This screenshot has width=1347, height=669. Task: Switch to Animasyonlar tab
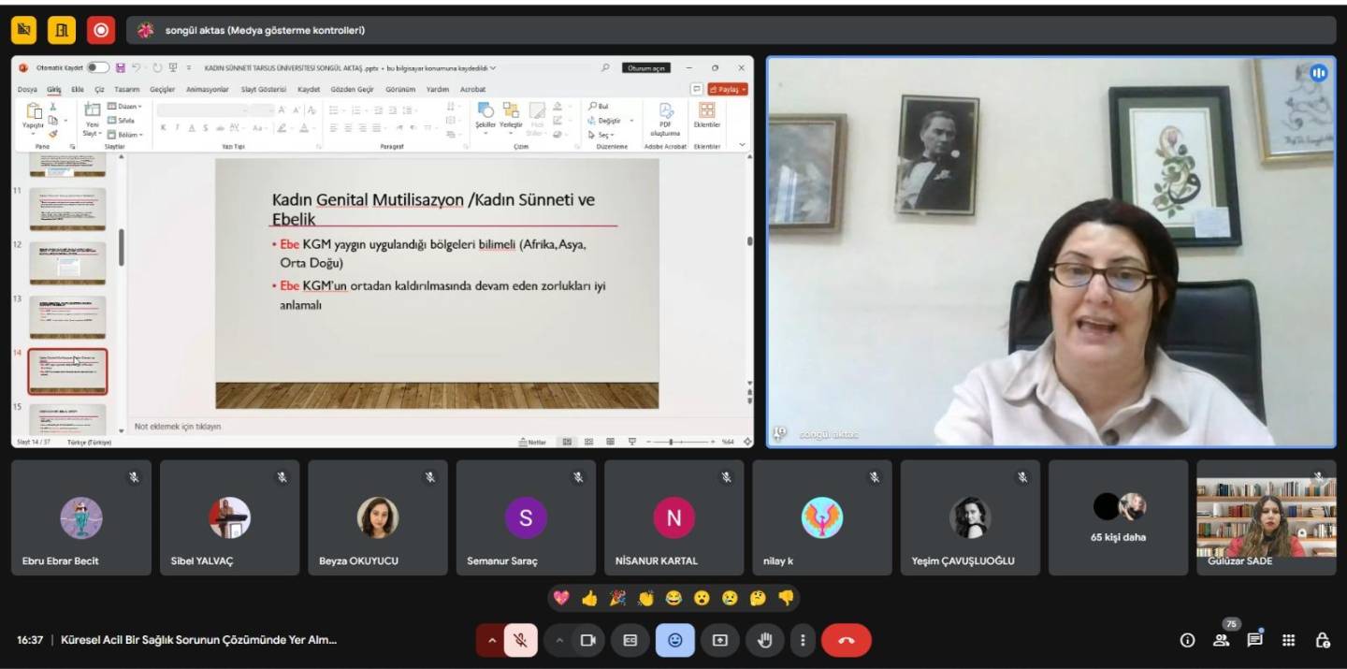click(208, 89)
